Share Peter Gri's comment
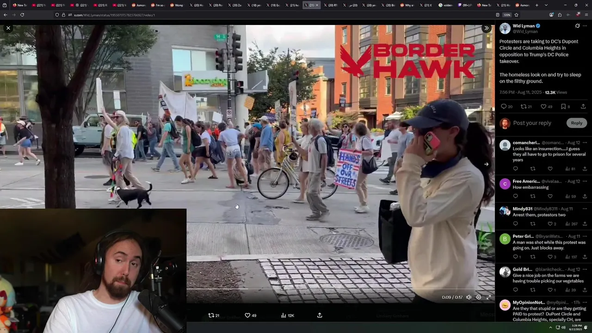The height and width of the screenshot is (333, 592). pos(585,257)
